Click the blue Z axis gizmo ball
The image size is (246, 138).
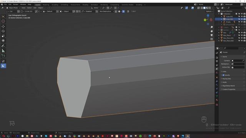click(x=208, y=15)
